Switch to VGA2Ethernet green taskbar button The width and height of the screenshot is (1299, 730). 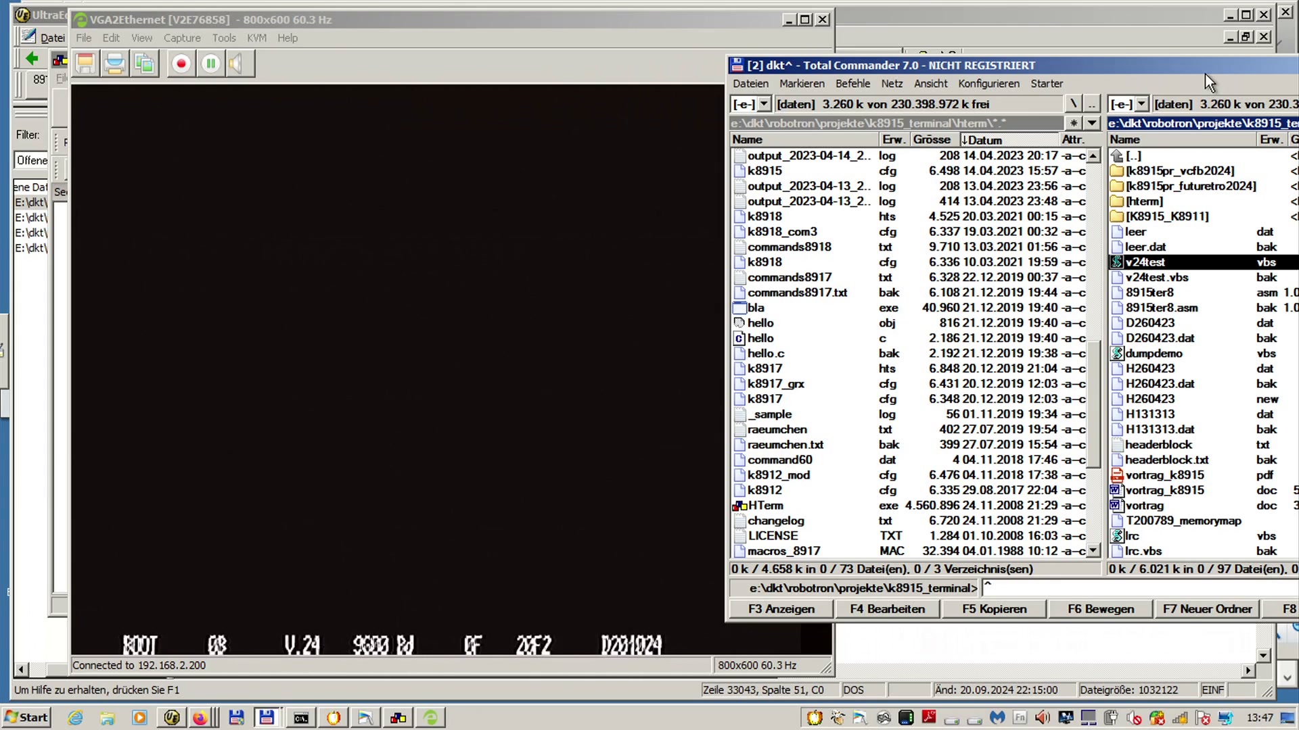click(x=430, y=717)
